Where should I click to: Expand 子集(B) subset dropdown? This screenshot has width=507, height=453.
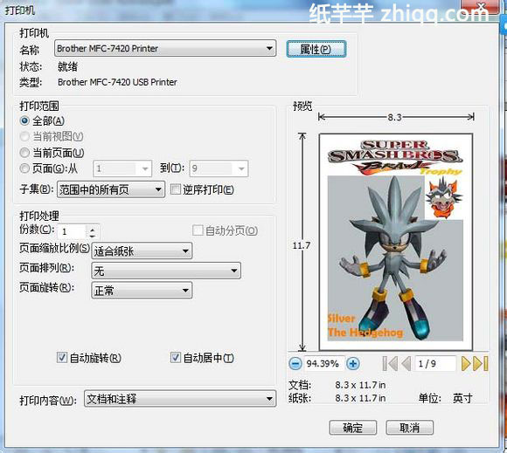point(111,189)
